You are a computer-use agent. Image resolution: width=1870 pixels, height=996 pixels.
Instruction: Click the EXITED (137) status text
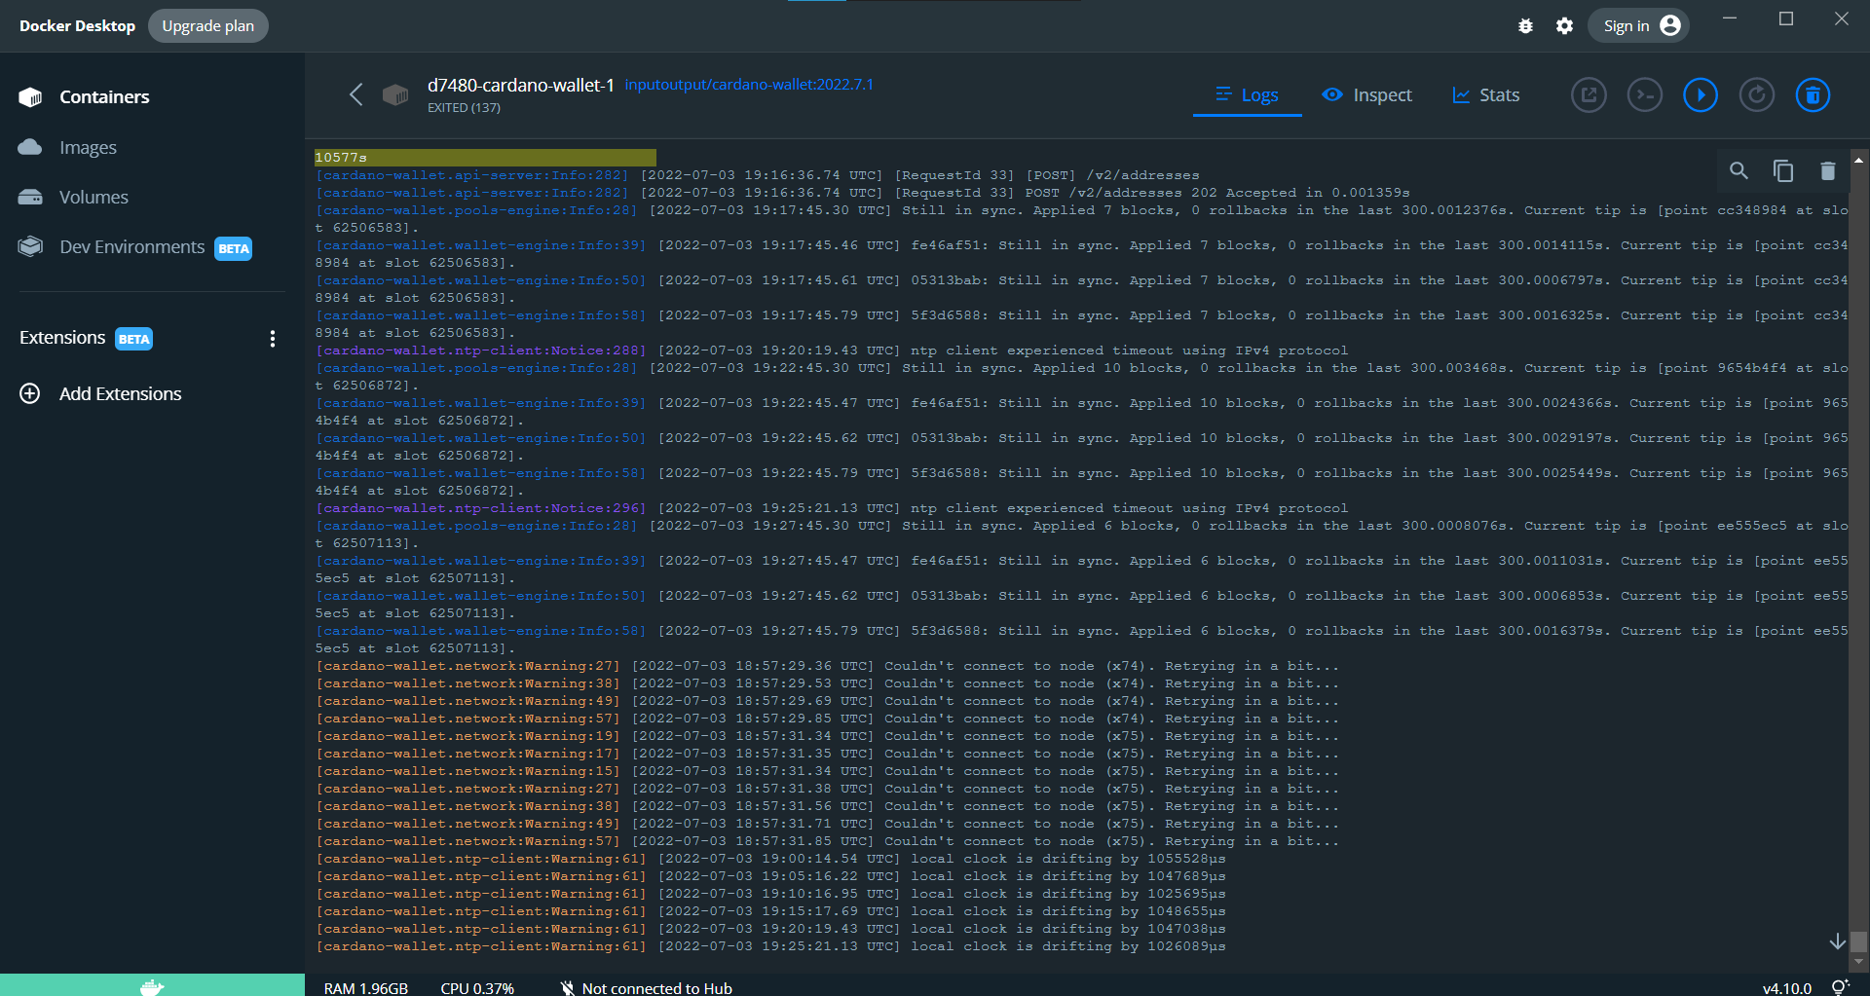pos(464,108)
